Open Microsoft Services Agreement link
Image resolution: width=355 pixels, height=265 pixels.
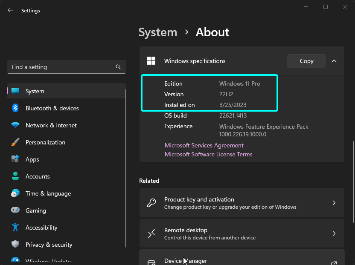(x=204, y=145)
